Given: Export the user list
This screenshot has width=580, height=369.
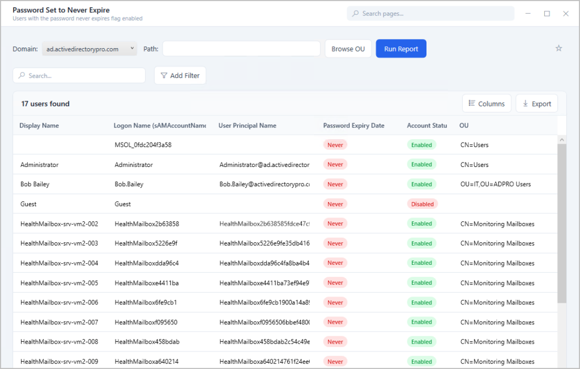Looking at the screenshot, I should click(537, 104).
